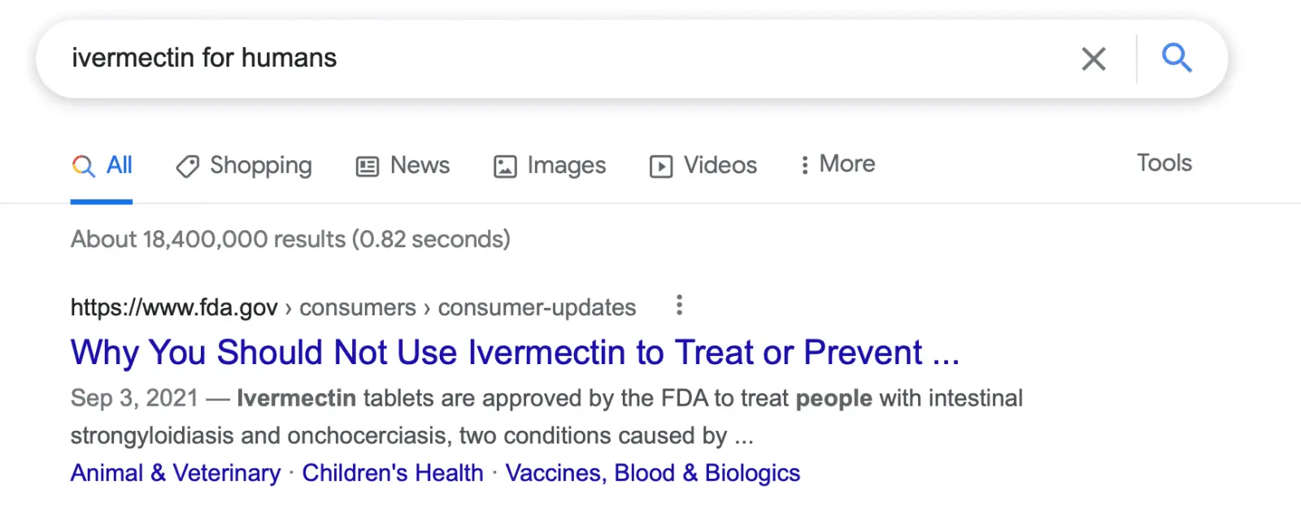Click the blue magnifying glass search icon
The image size is (1301, 508).
tap(1176, 59)
